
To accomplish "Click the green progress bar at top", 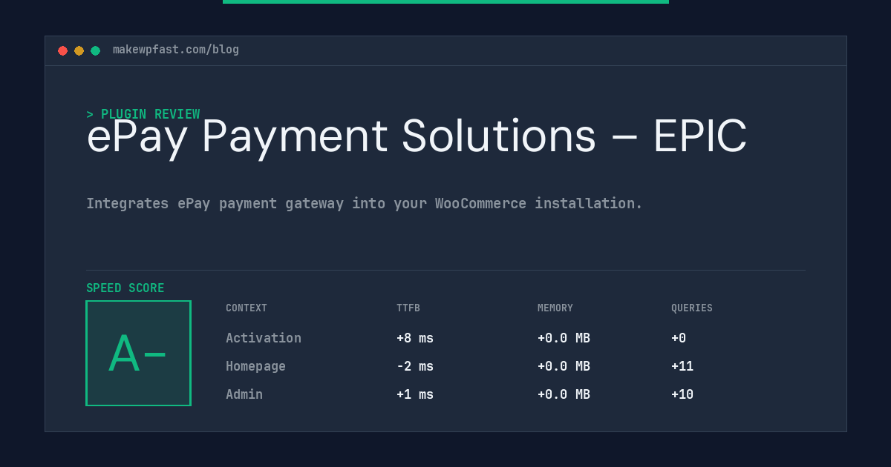I will (446, 1).
